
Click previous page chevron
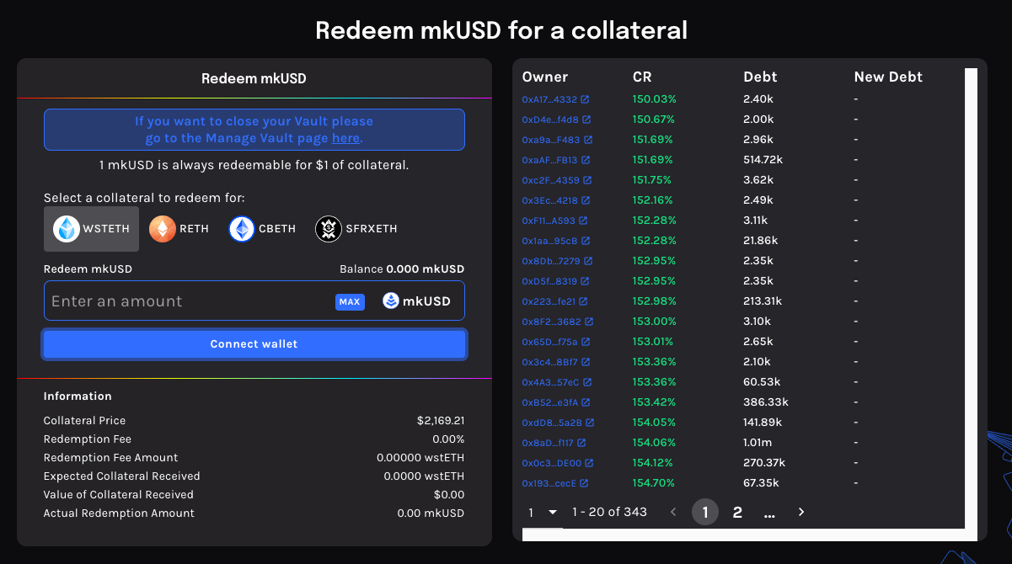[x=672, y=512]
